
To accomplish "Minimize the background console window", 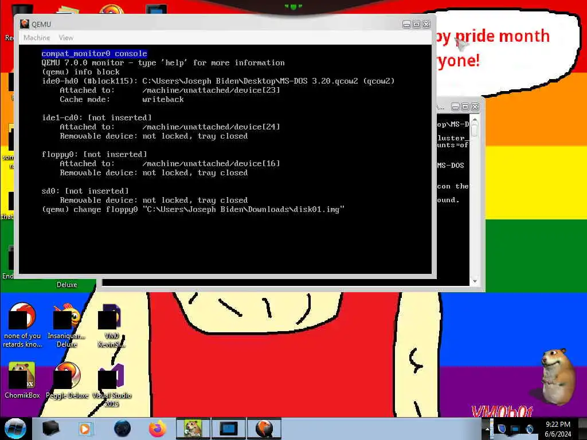I will [x=455, y=107].
